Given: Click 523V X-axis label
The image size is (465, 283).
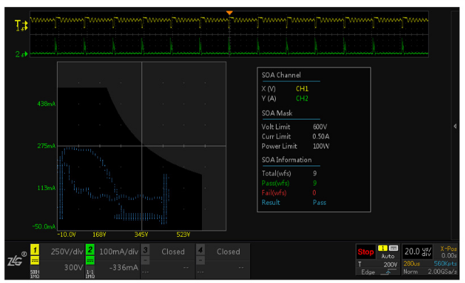Looking at the screenshot, I should (183, 235).
